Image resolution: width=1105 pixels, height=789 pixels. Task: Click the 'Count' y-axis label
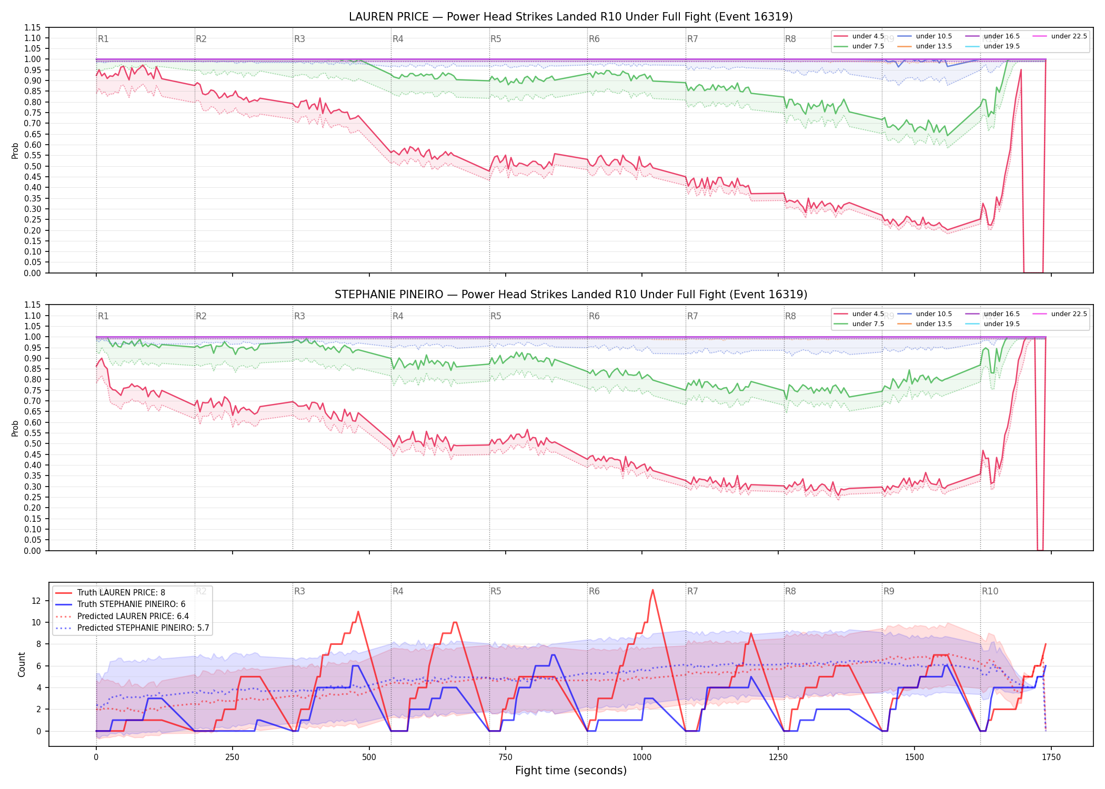[x=22, y=664]
